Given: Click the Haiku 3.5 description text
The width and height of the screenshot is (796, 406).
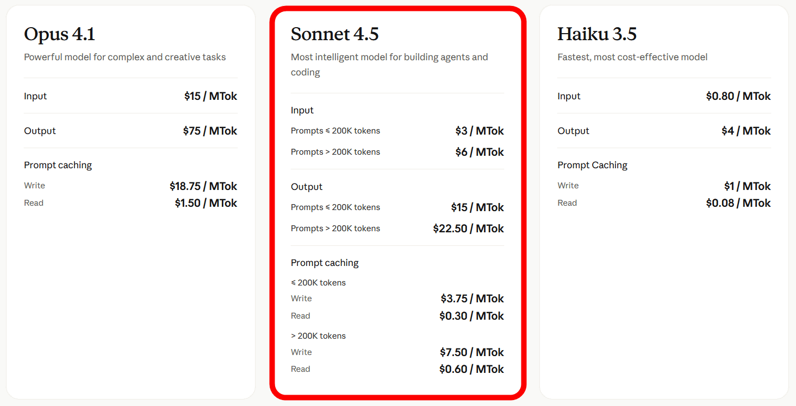Looking at the screenshot, I should click(632, 57).
